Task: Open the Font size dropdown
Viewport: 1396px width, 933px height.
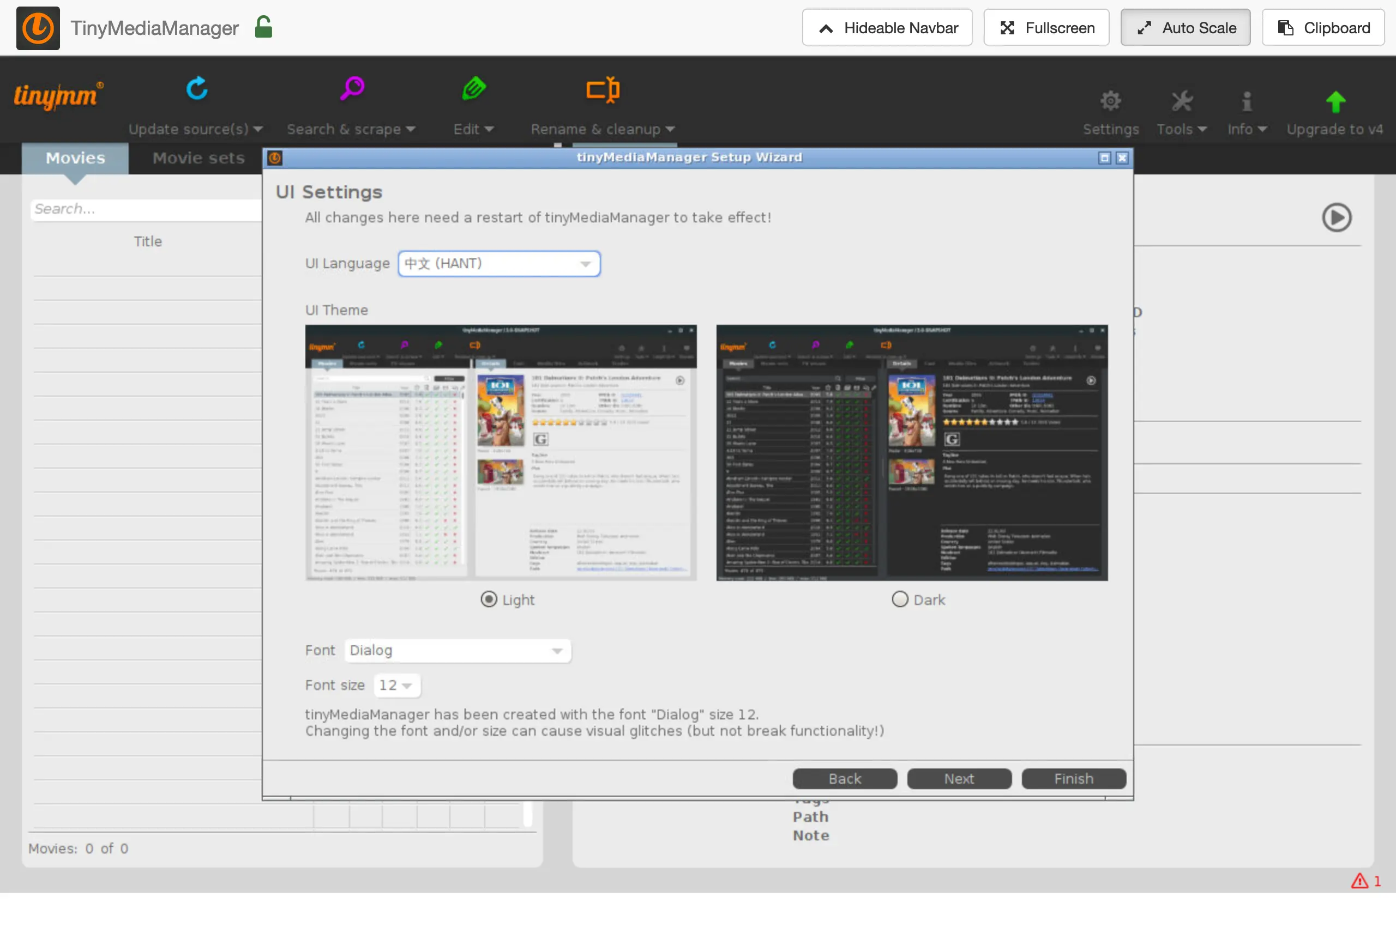Action: 397,685
